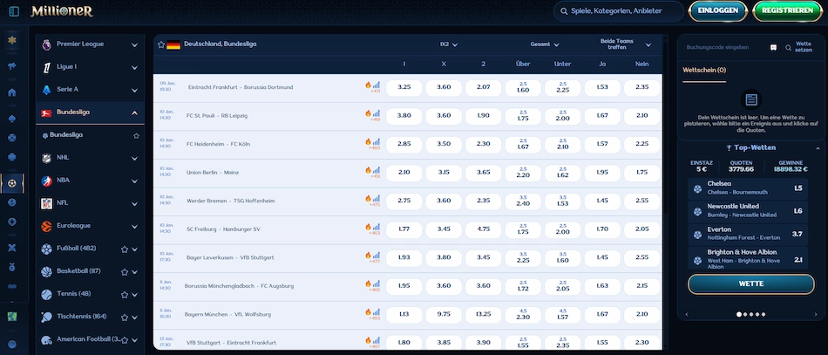Click the Premier League lion logo

[46, 44]
